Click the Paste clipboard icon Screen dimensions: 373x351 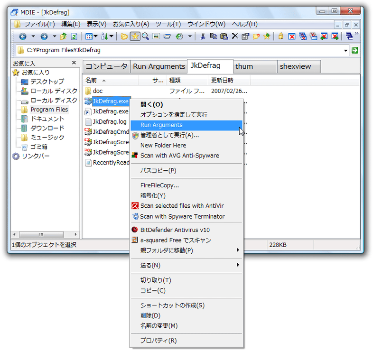(224, 36)
